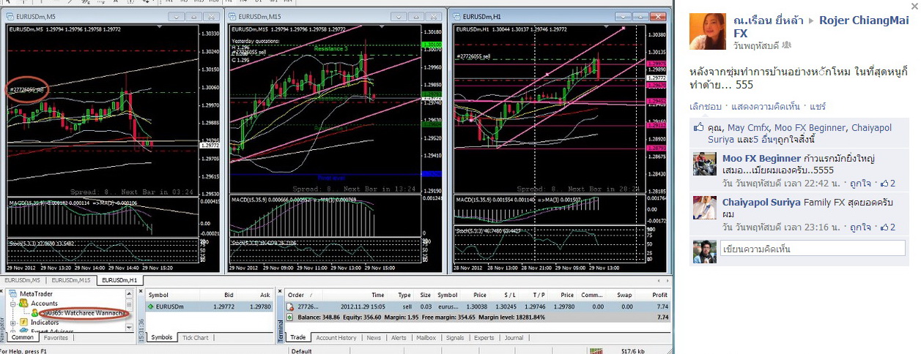921x354 pixels.
Task: Click the connection status bars icon
Action: click(x=596, y=351)
